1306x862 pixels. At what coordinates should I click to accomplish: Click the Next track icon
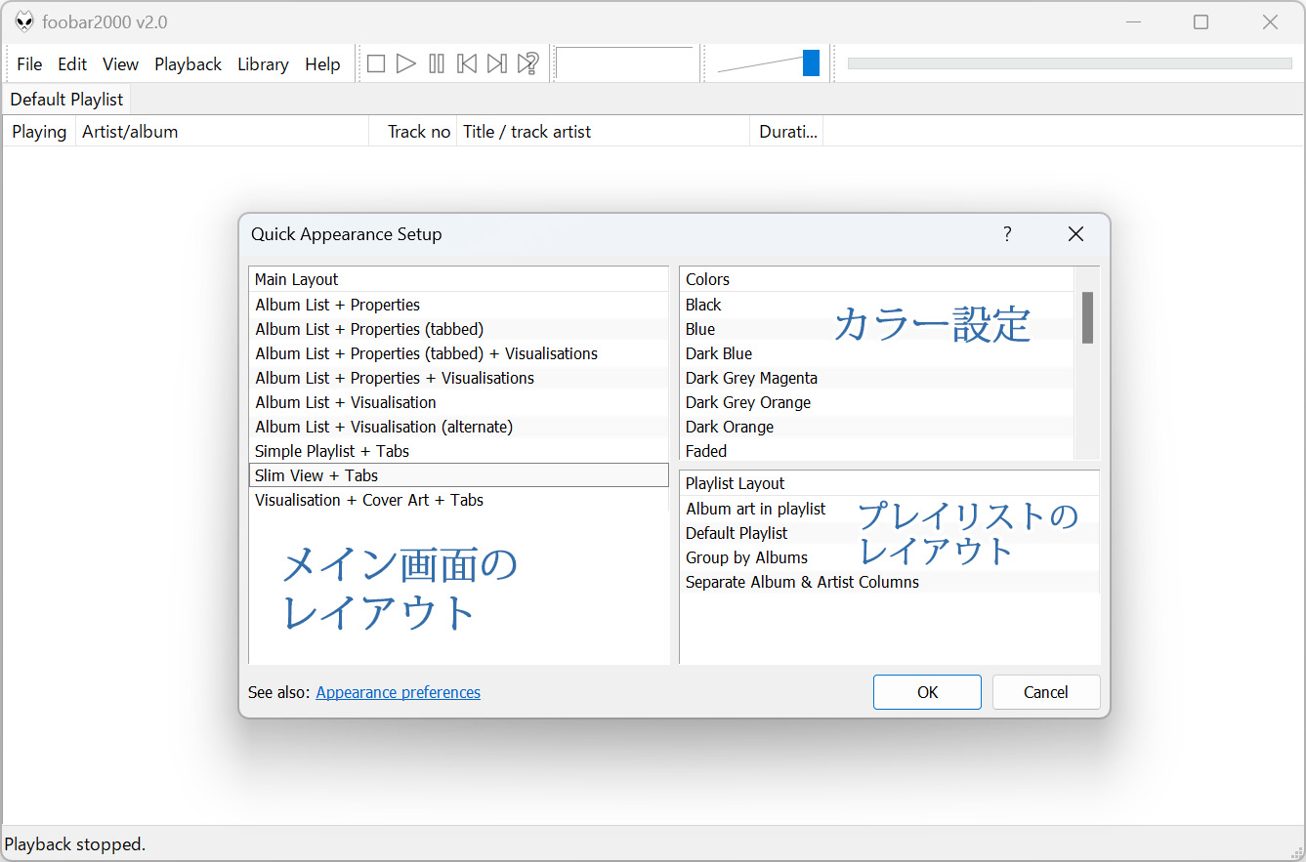pos(497,64)
